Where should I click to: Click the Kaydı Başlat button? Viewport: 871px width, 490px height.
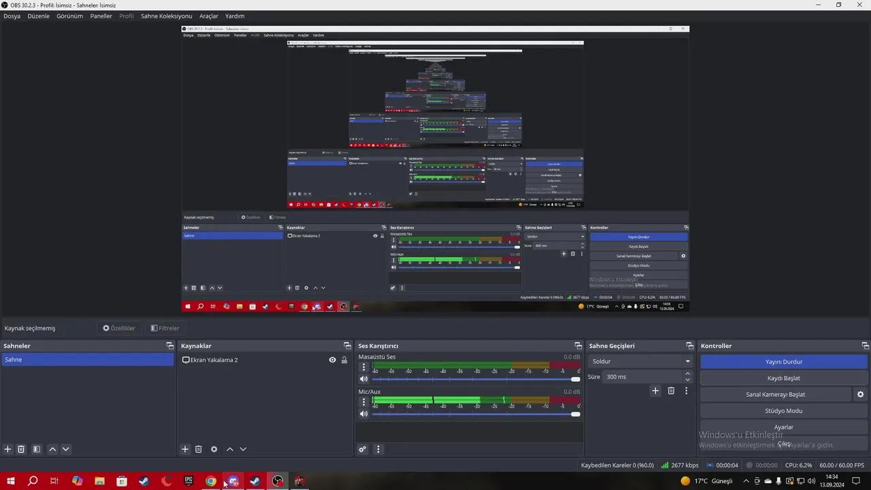click(x=784, y=378)
